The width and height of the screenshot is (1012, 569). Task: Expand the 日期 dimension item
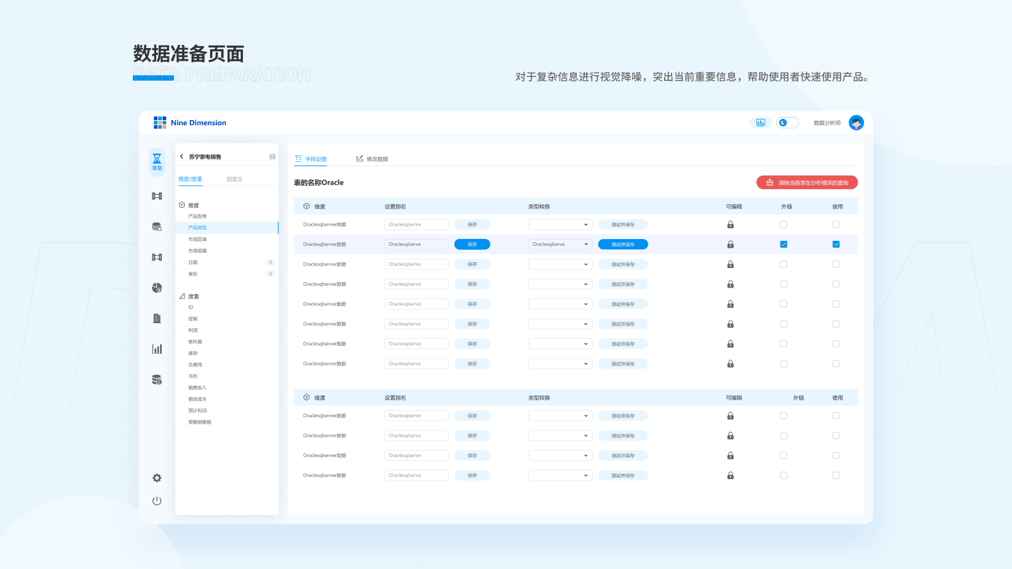coord(270,262)
